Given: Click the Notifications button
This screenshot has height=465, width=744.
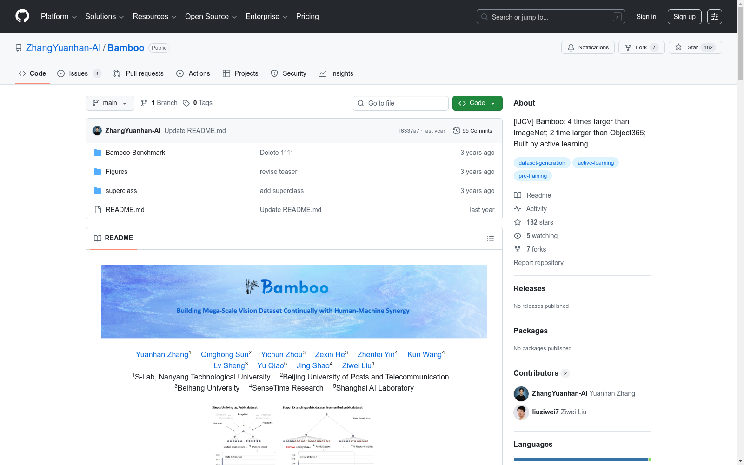Looking at the screenshot, I should 588,47.
